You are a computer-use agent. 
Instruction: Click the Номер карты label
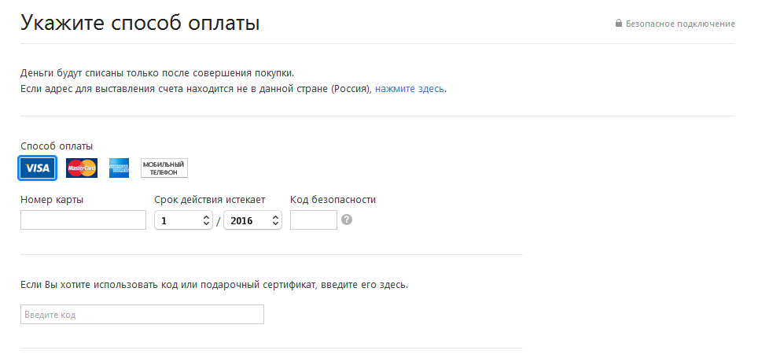[x=52, y=199]
